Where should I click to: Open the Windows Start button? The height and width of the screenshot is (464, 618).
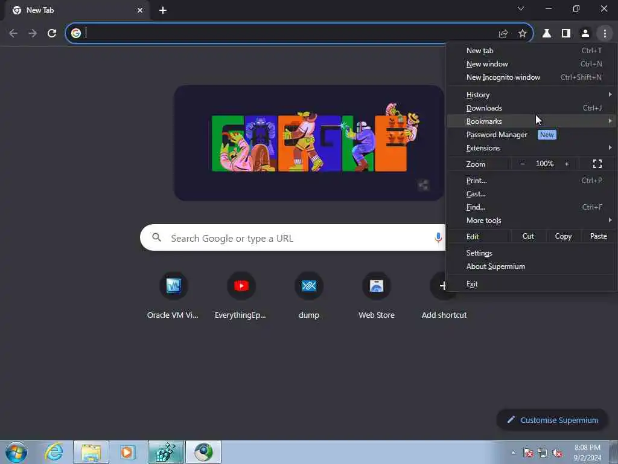pos(16,452)
